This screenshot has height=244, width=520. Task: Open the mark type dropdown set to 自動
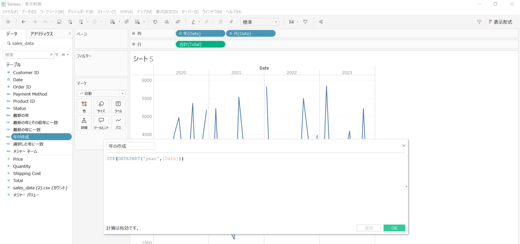[x=101, y=93]
